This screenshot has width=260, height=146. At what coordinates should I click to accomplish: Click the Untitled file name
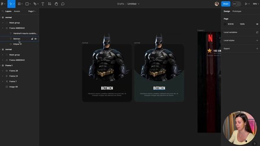pyautogui.click(x=132, y=4)
